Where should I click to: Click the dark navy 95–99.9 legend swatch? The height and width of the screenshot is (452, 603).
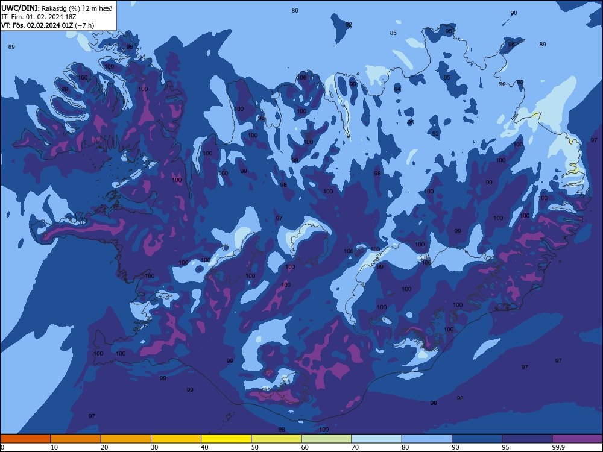click(527, 439)
